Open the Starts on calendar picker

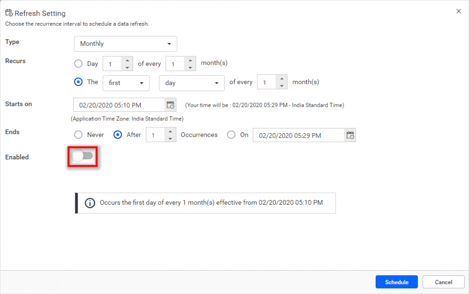pos(170,105)
